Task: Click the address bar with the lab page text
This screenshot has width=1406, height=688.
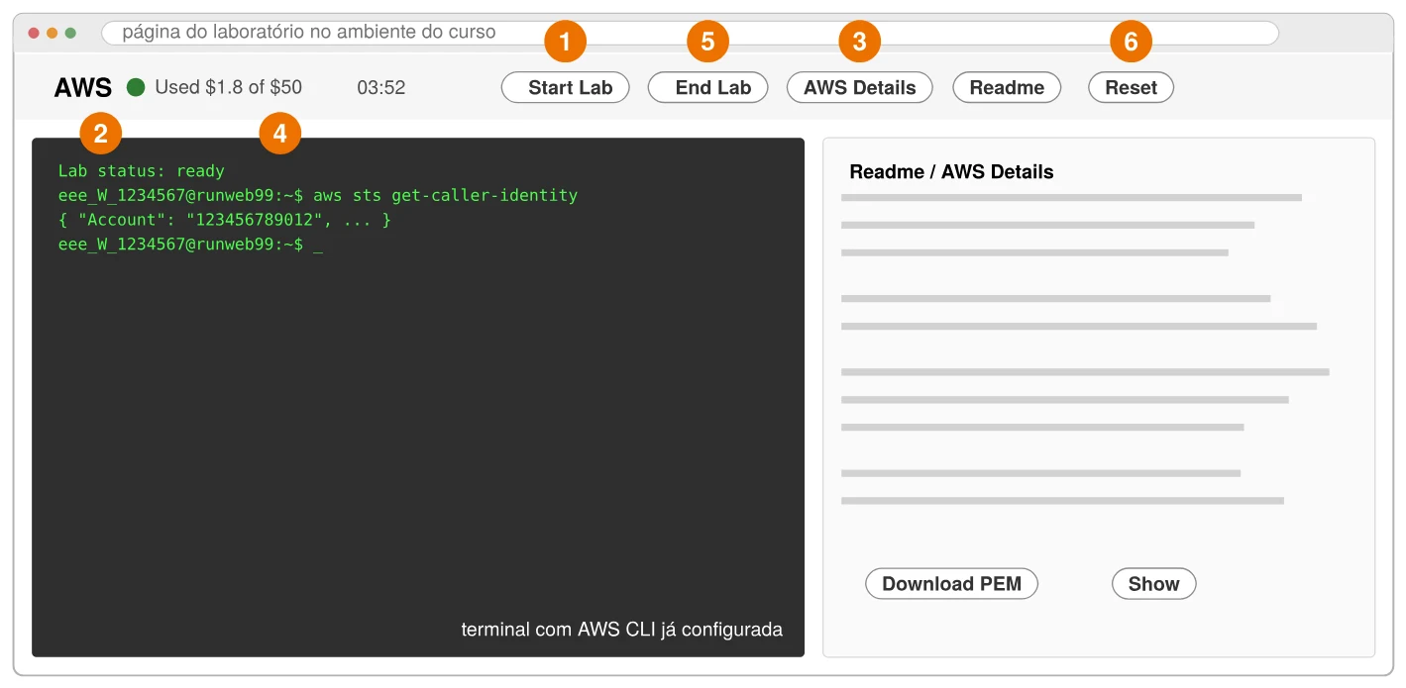Action: coord(690,33)
